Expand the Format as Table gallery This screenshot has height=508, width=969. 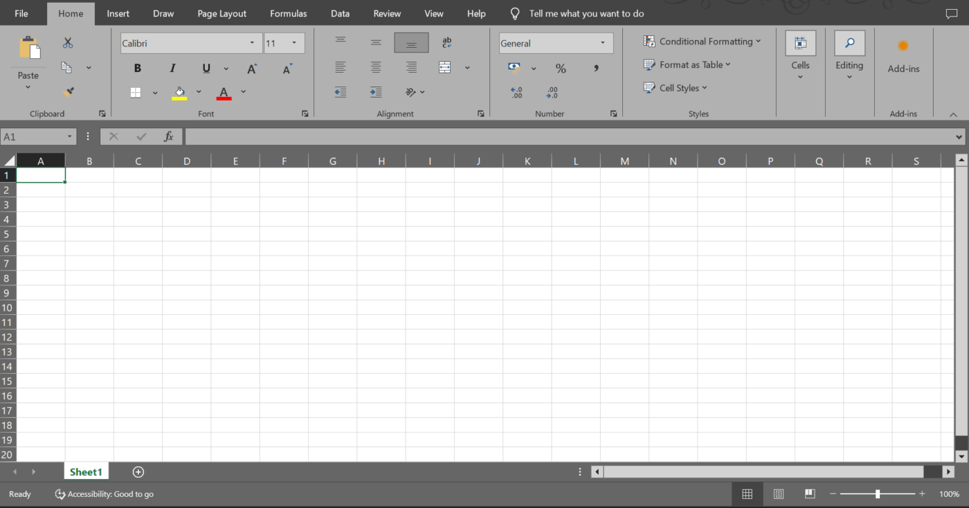[x=687, y=64]
